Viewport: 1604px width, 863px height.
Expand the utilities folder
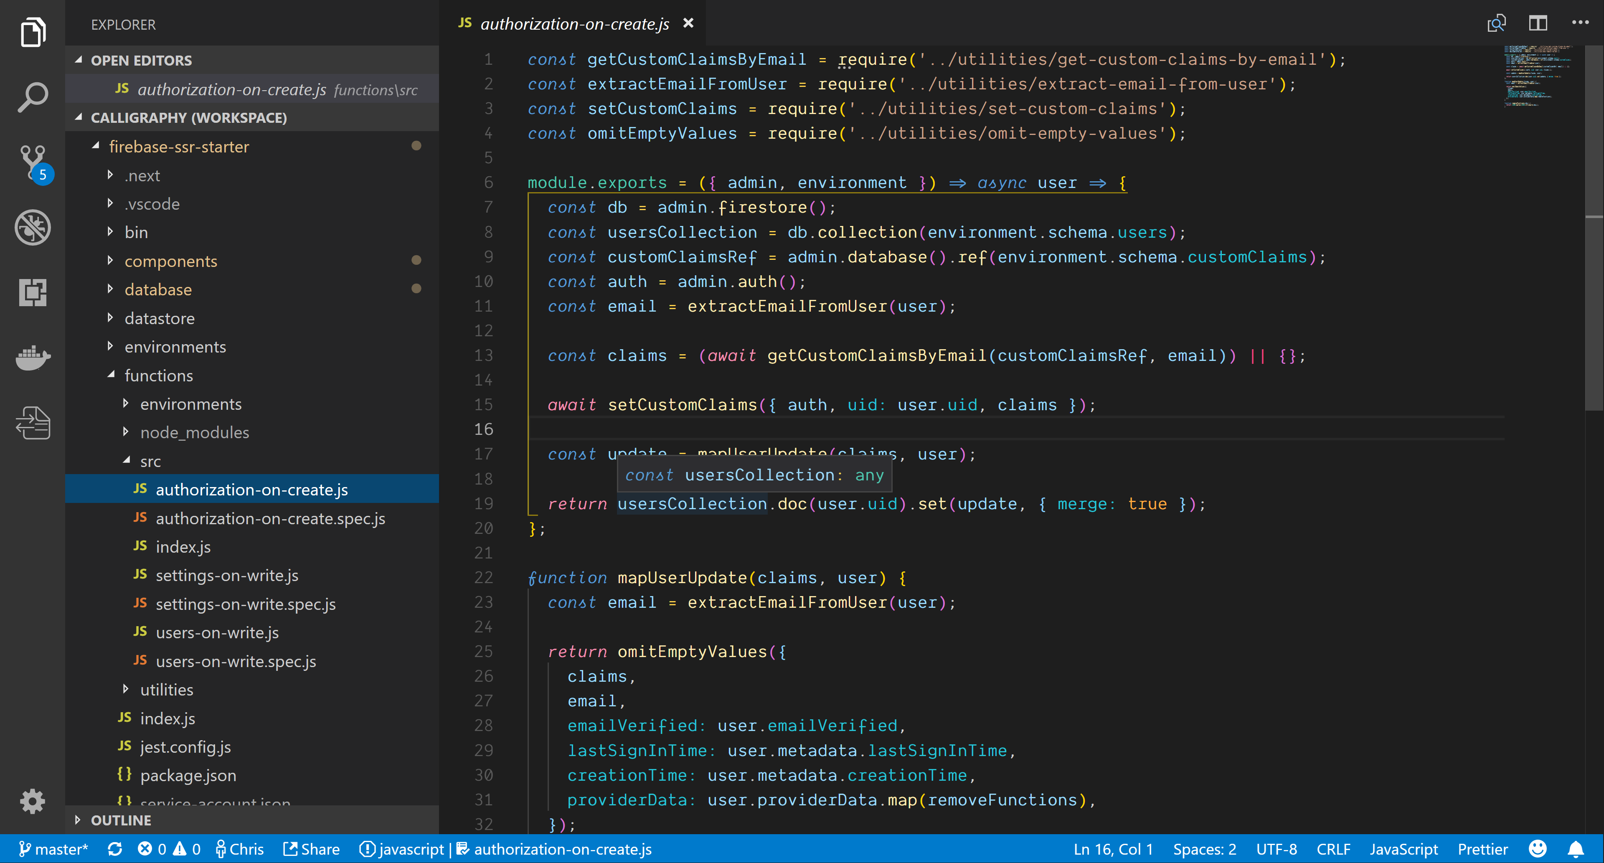(x=251, y=689)
